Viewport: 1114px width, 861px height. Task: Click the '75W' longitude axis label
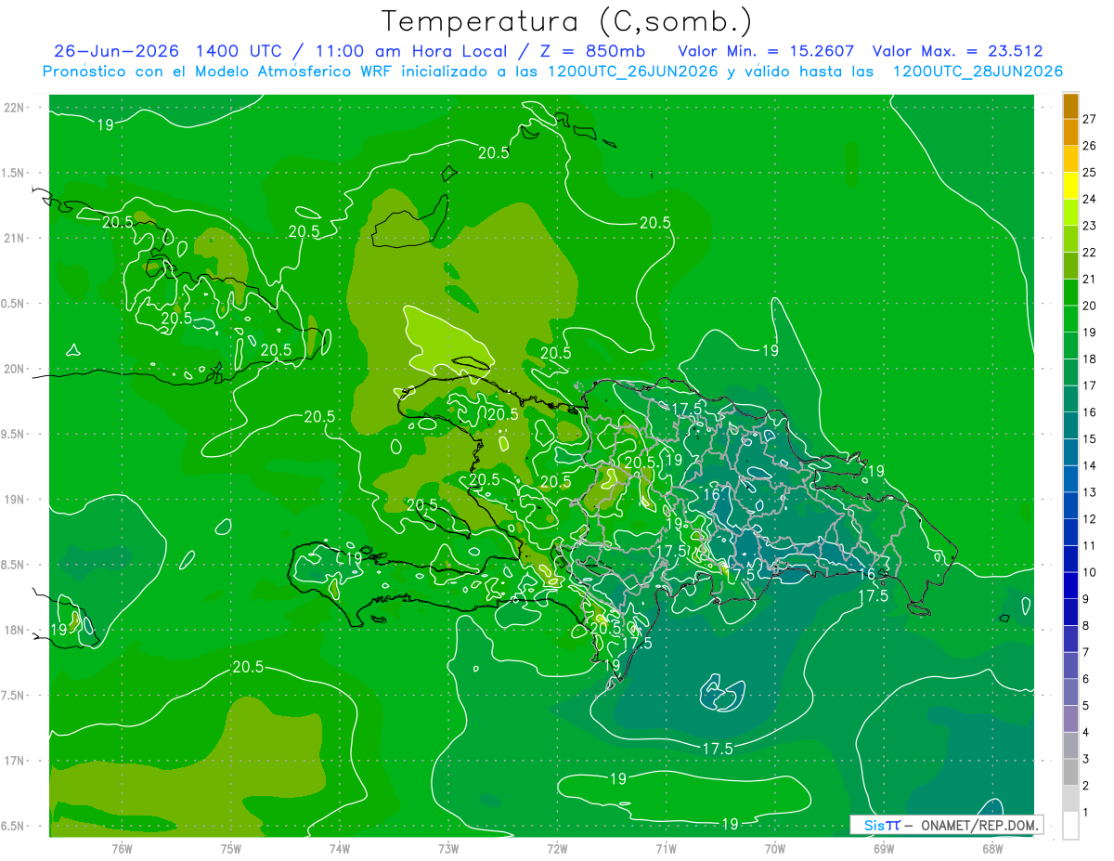click(231, 848)
